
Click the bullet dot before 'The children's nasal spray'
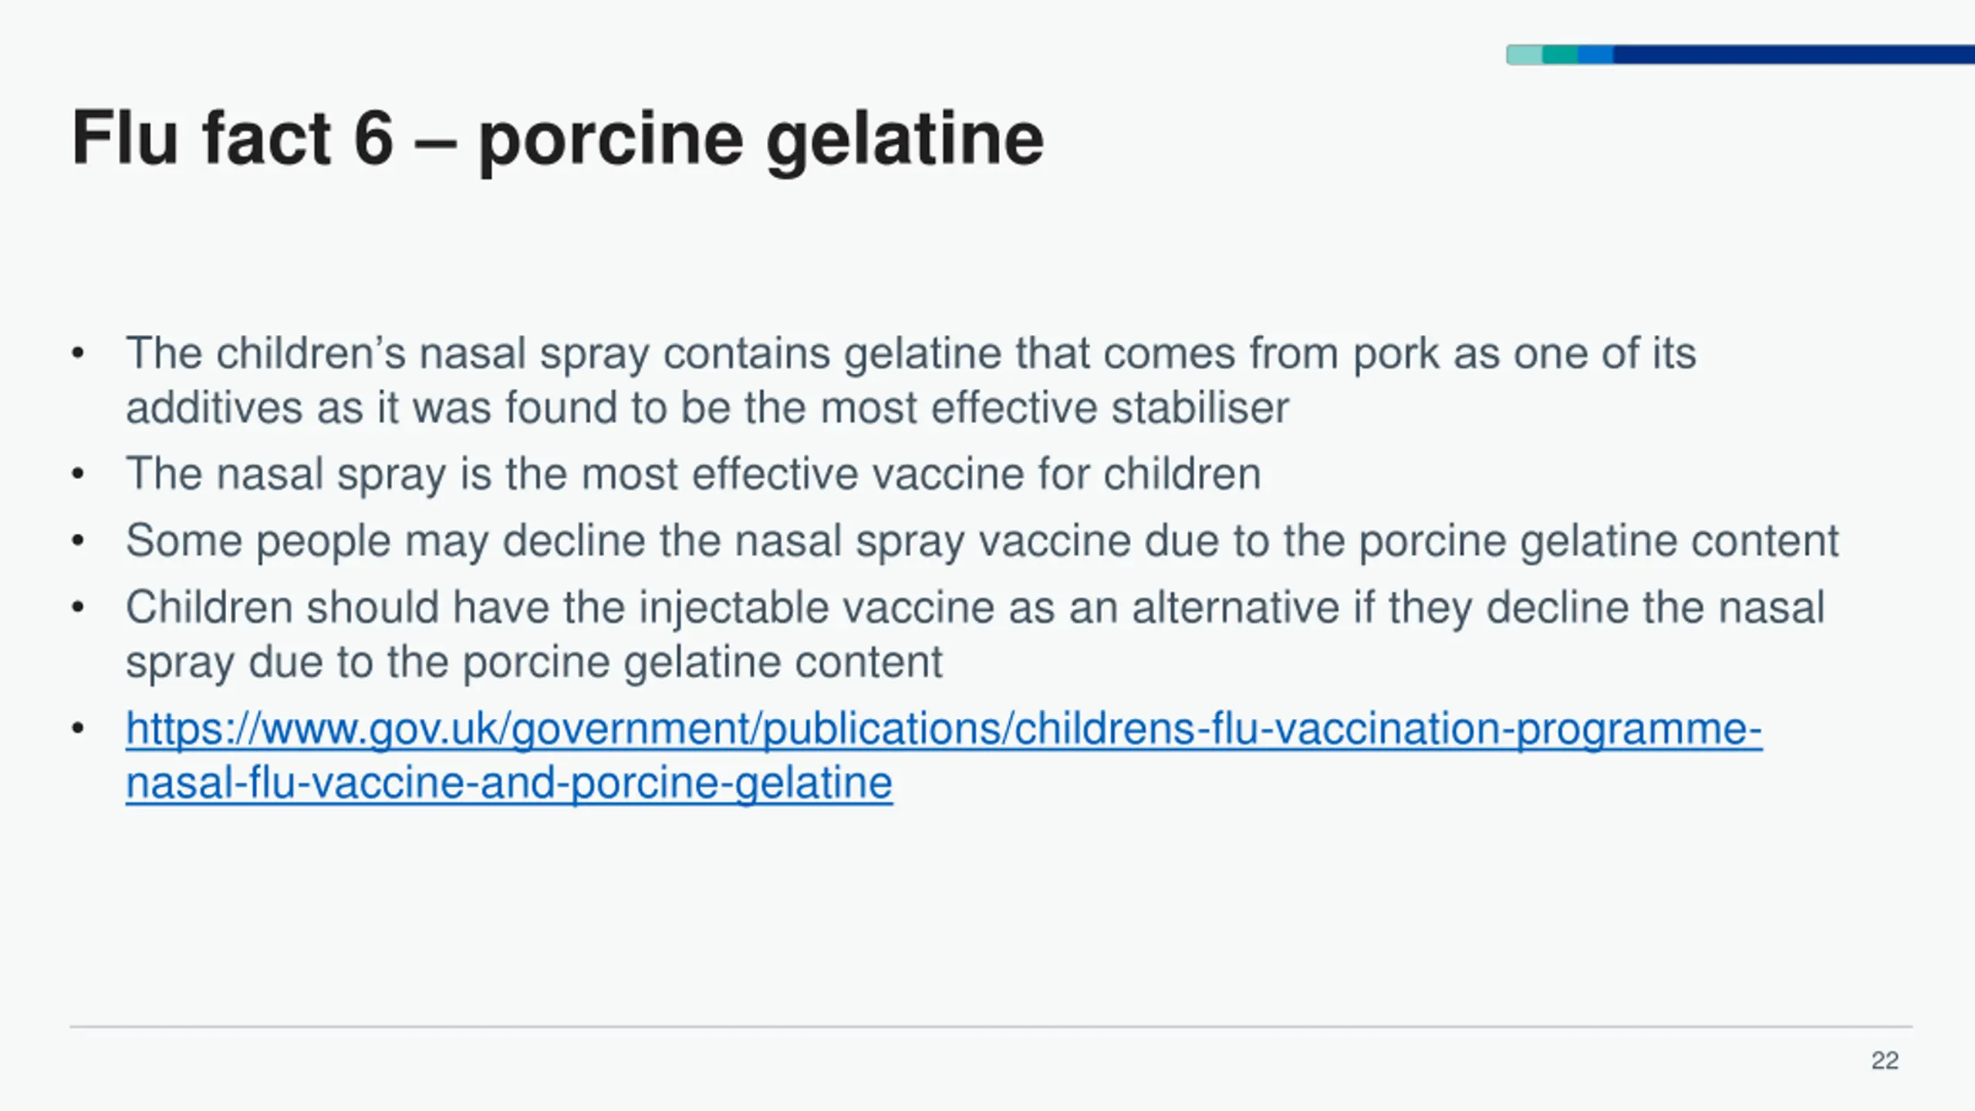click(x=77, y=354)
